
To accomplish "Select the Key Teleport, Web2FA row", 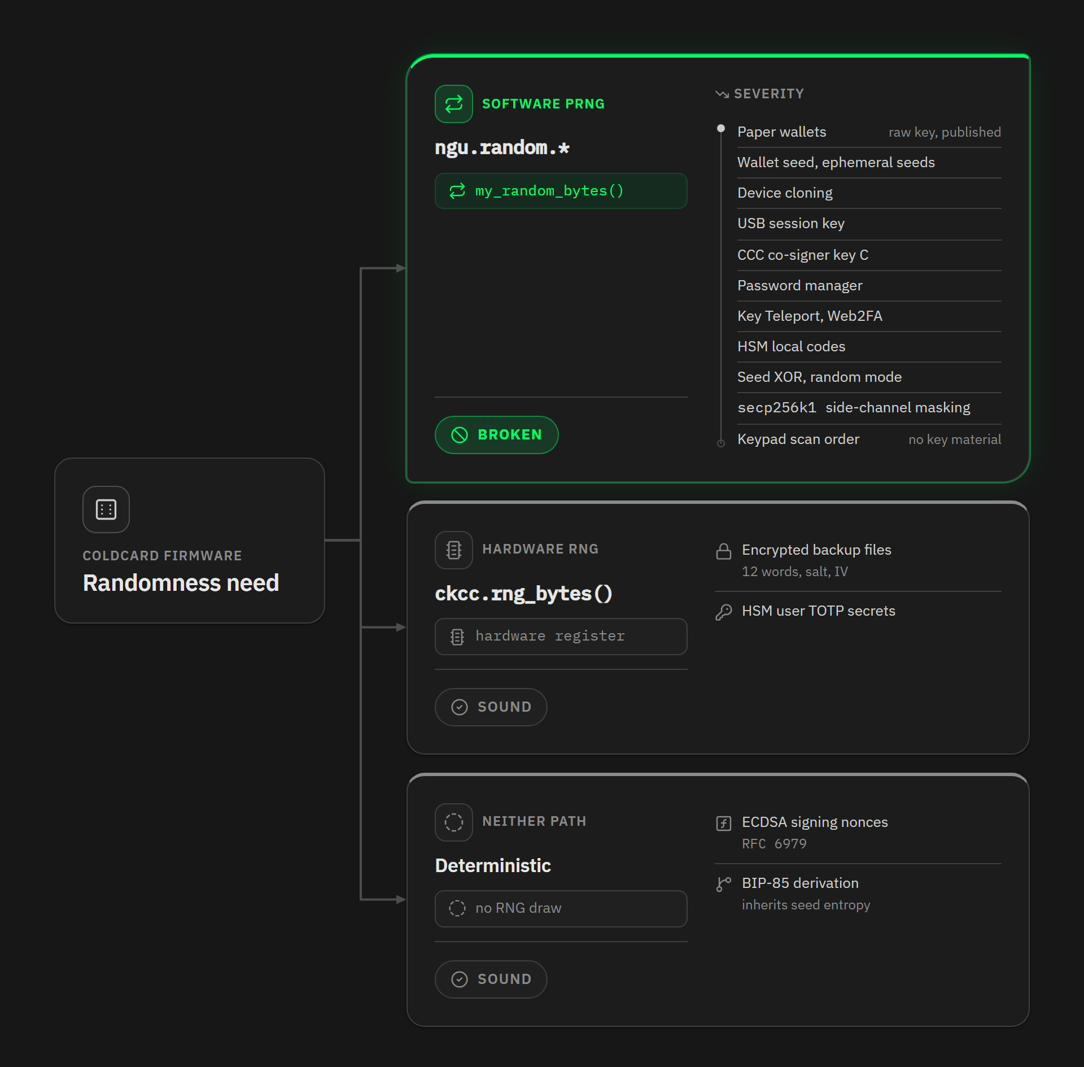I will pyautogui.click(x=869, y=316).
